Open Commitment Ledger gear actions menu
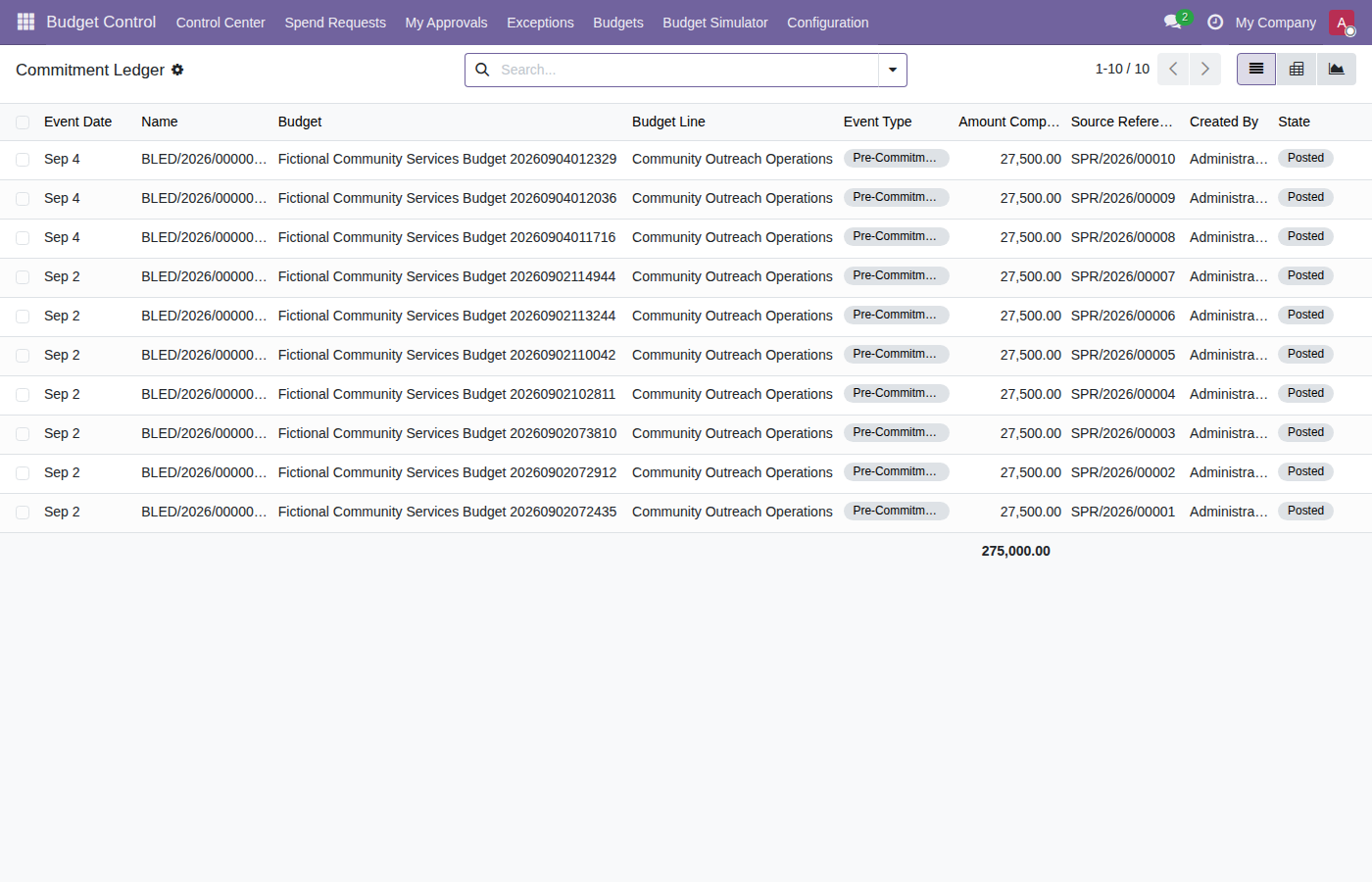Screen dimensions: 1372x882 pos(177,70)
